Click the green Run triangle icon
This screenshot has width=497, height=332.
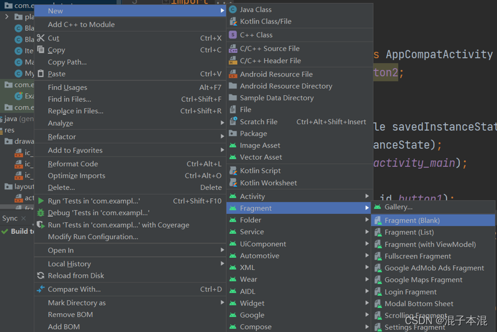coord(41,201)
